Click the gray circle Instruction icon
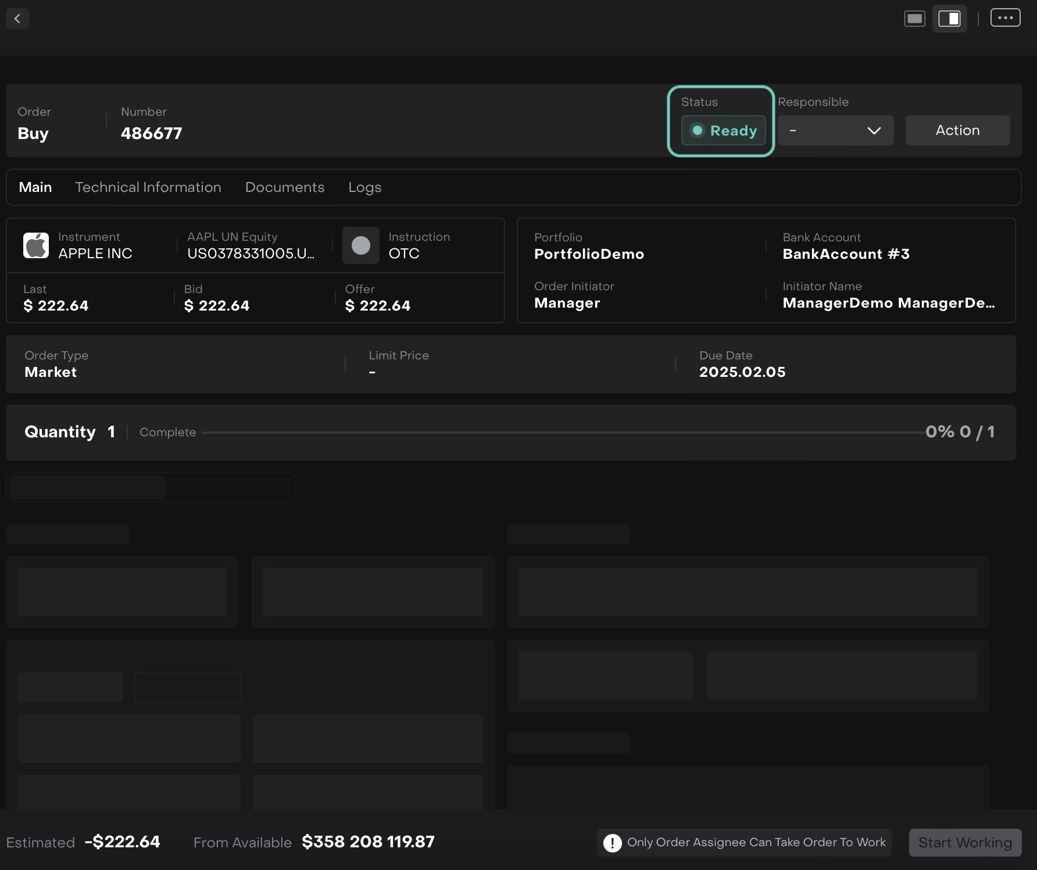 coord(361,245)
